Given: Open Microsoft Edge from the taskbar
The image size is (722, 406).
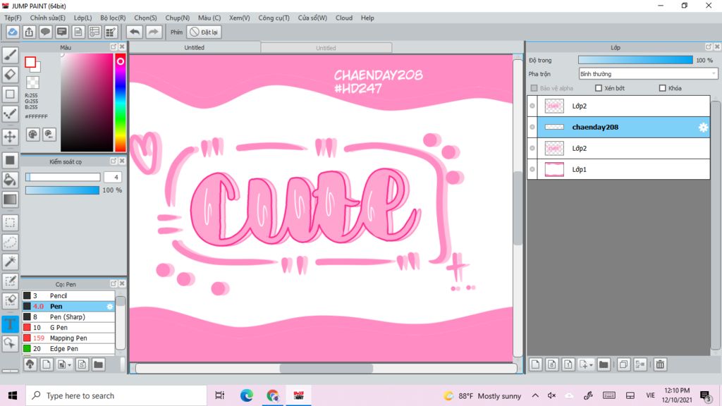Looking at the screenshot, I should click(x=246, y=395).
